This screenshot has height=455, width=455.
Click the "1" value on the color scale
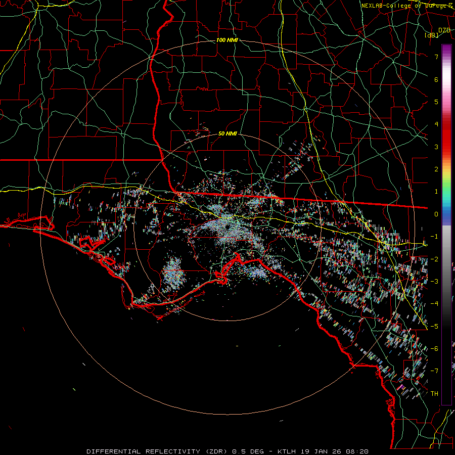436,192
